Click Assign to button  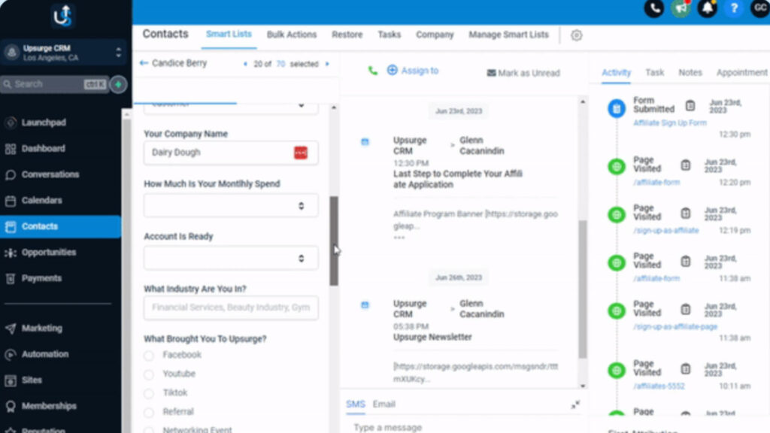tap(413, 71)
